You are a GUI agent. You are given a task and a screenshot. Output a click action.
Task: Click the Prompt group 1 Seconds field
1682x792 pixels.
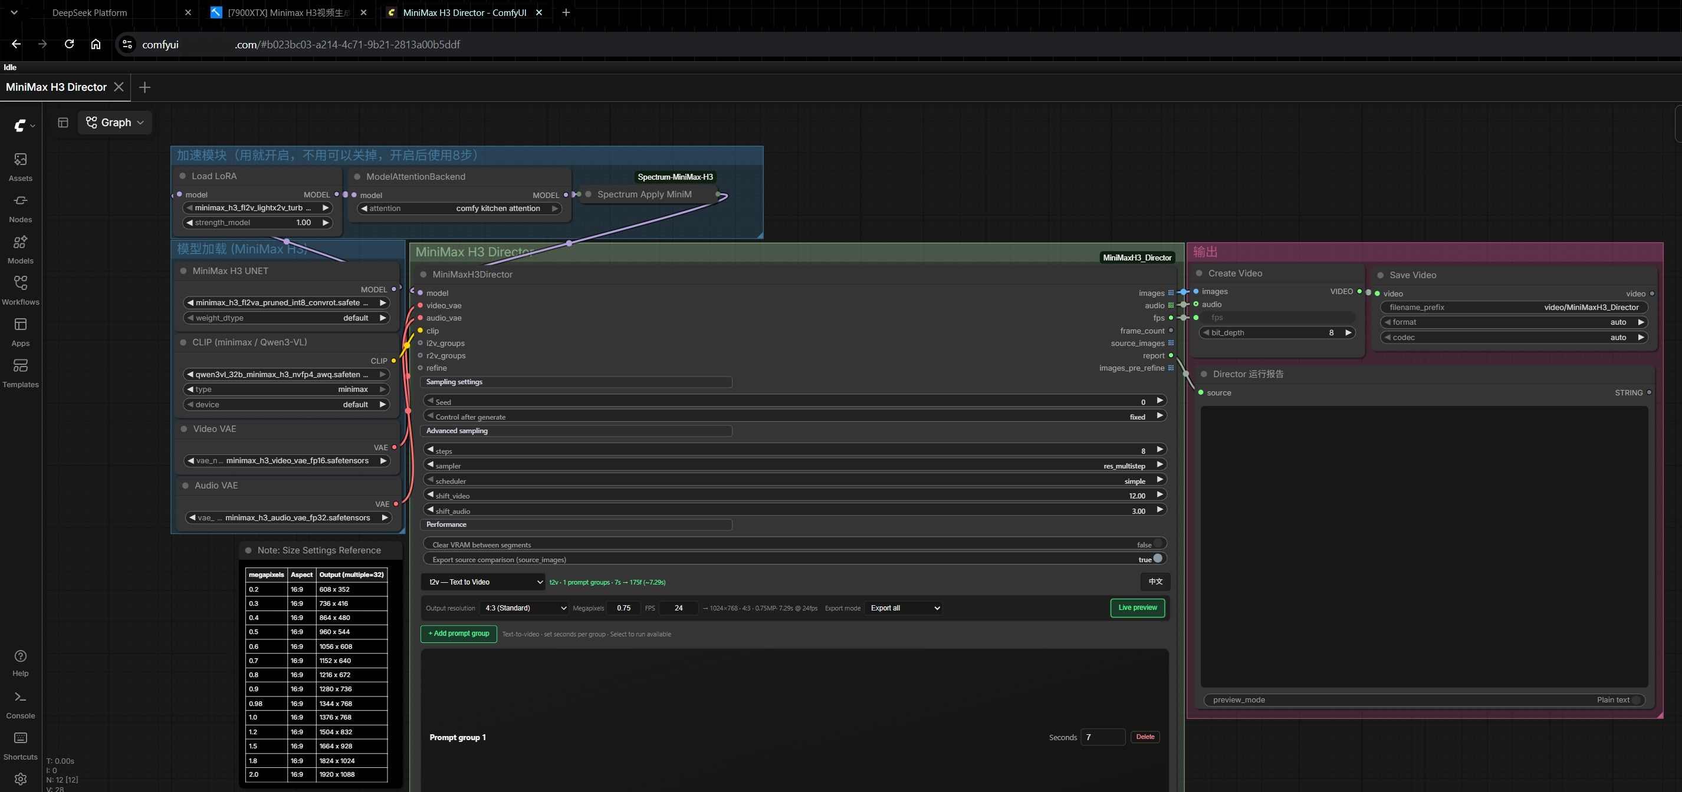click(1103, 737)
